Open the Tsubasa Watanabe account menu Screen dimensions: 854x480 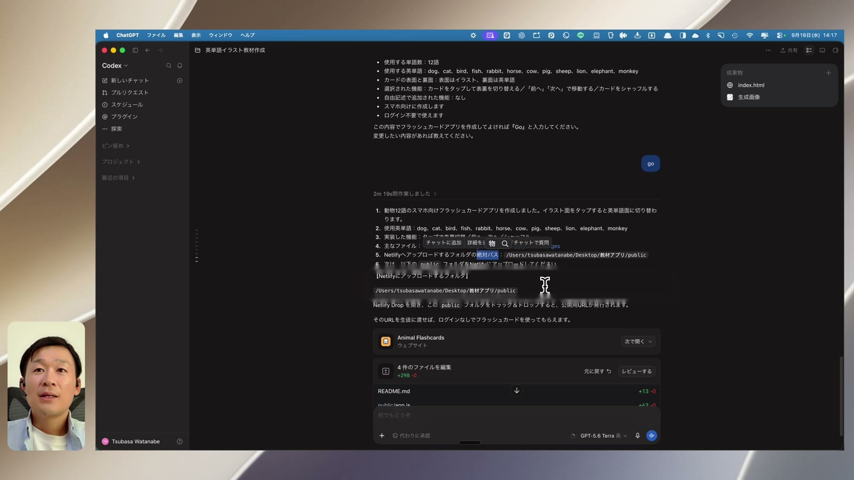click(131, 442)
